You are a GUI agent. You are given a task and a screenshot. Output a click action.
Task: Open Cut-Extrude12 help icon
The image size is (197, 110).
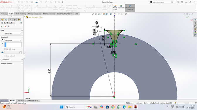tap(21, 23)
